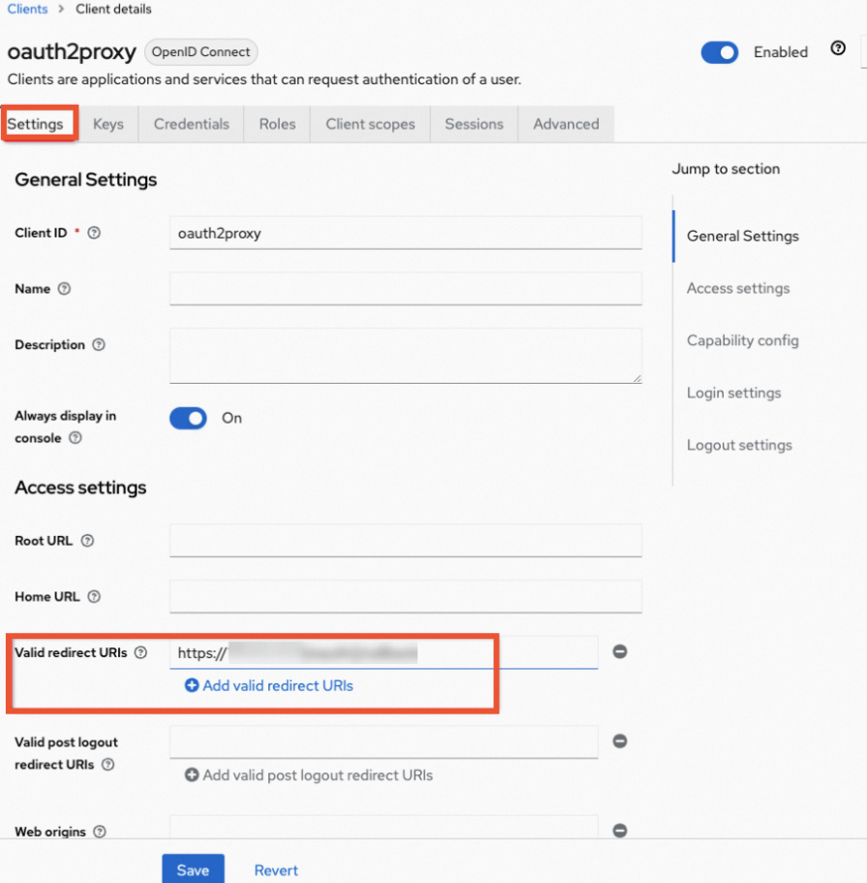Screen dimensions: 867x883
Task: Toggle the client Enabled switch
Action: pyautogui.click(x=720, y=52)
